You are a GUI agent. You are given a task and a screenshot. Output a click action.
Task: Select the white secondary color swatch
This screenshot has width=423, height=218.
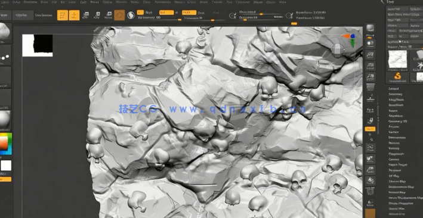pyautogui.click(x=6, y=166)
